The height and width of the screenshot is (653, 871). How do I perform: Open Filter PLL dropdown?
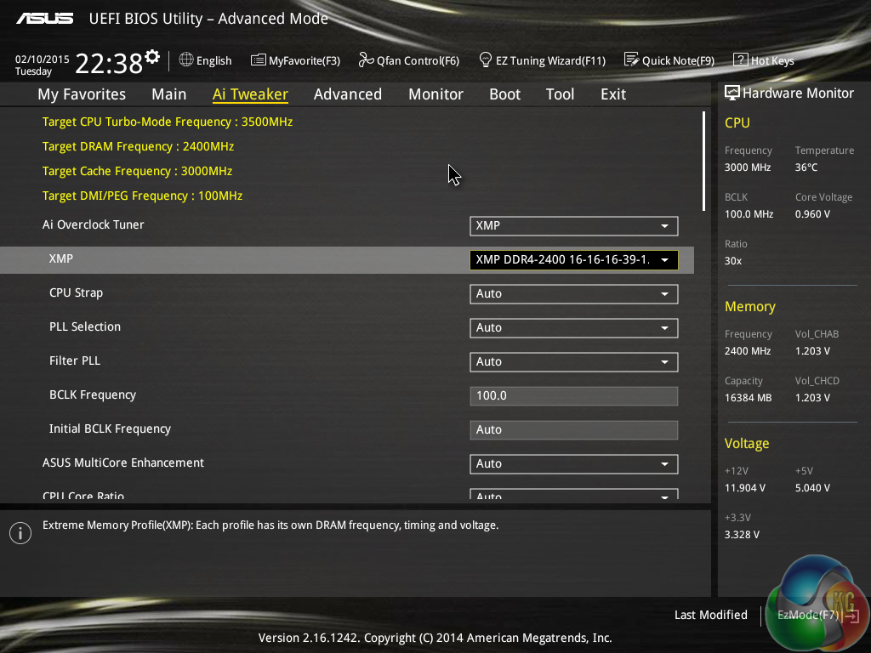[x=574, y=362]
